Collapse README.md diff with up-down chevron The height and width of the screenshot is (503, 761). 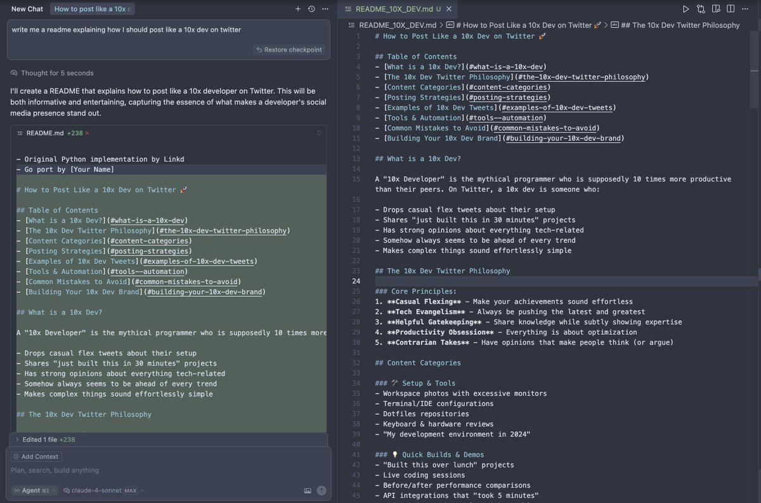pos(319,133)
